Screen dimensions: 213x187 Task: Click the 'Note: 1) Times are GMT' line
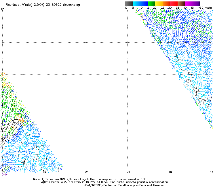pyautogui.click(x=90, y=179)
